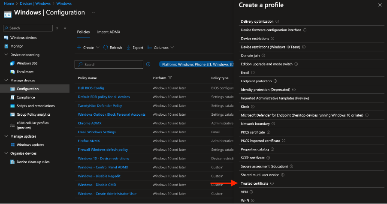387x204 pixels.
Task: Show info icon for Network boundary
Action: click(x=273, y=124)
